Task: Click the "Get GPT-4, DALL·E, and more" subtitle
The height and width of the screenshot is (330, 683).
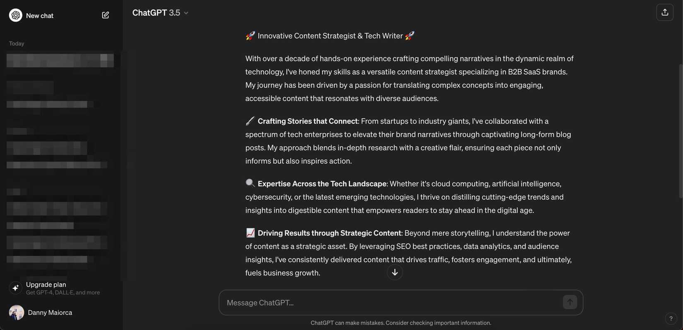Action: click(63, 293)
